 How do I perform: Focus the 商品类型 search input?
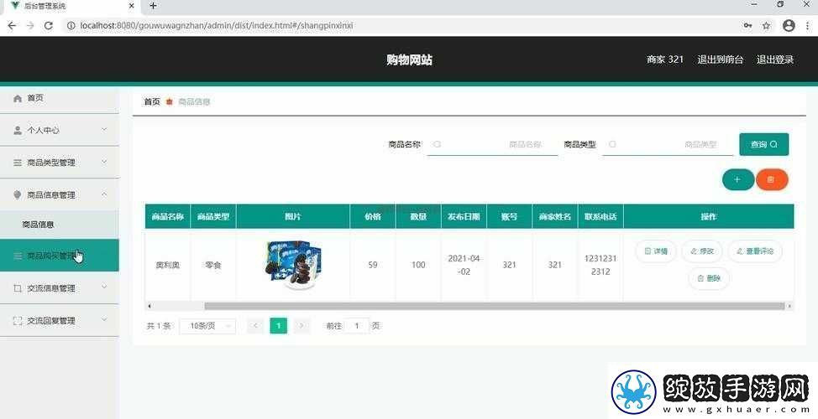pos(668,144)
